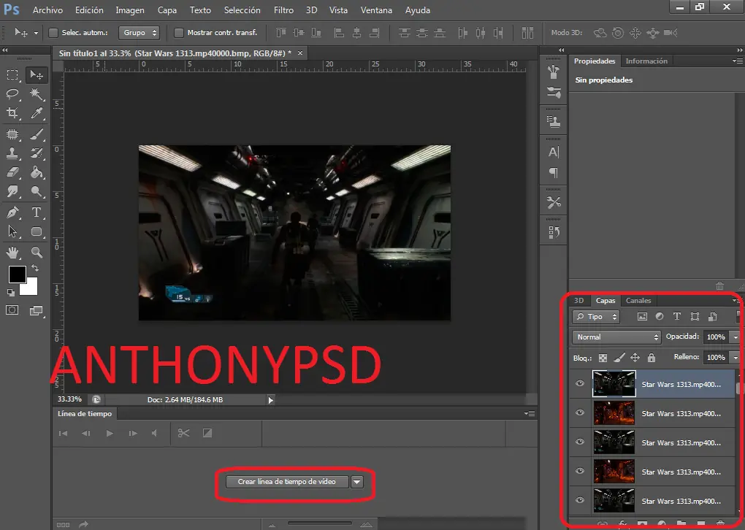Expand the arrow beside Crear línea de tiempo

pyautogui.click(x=357, y=482)
